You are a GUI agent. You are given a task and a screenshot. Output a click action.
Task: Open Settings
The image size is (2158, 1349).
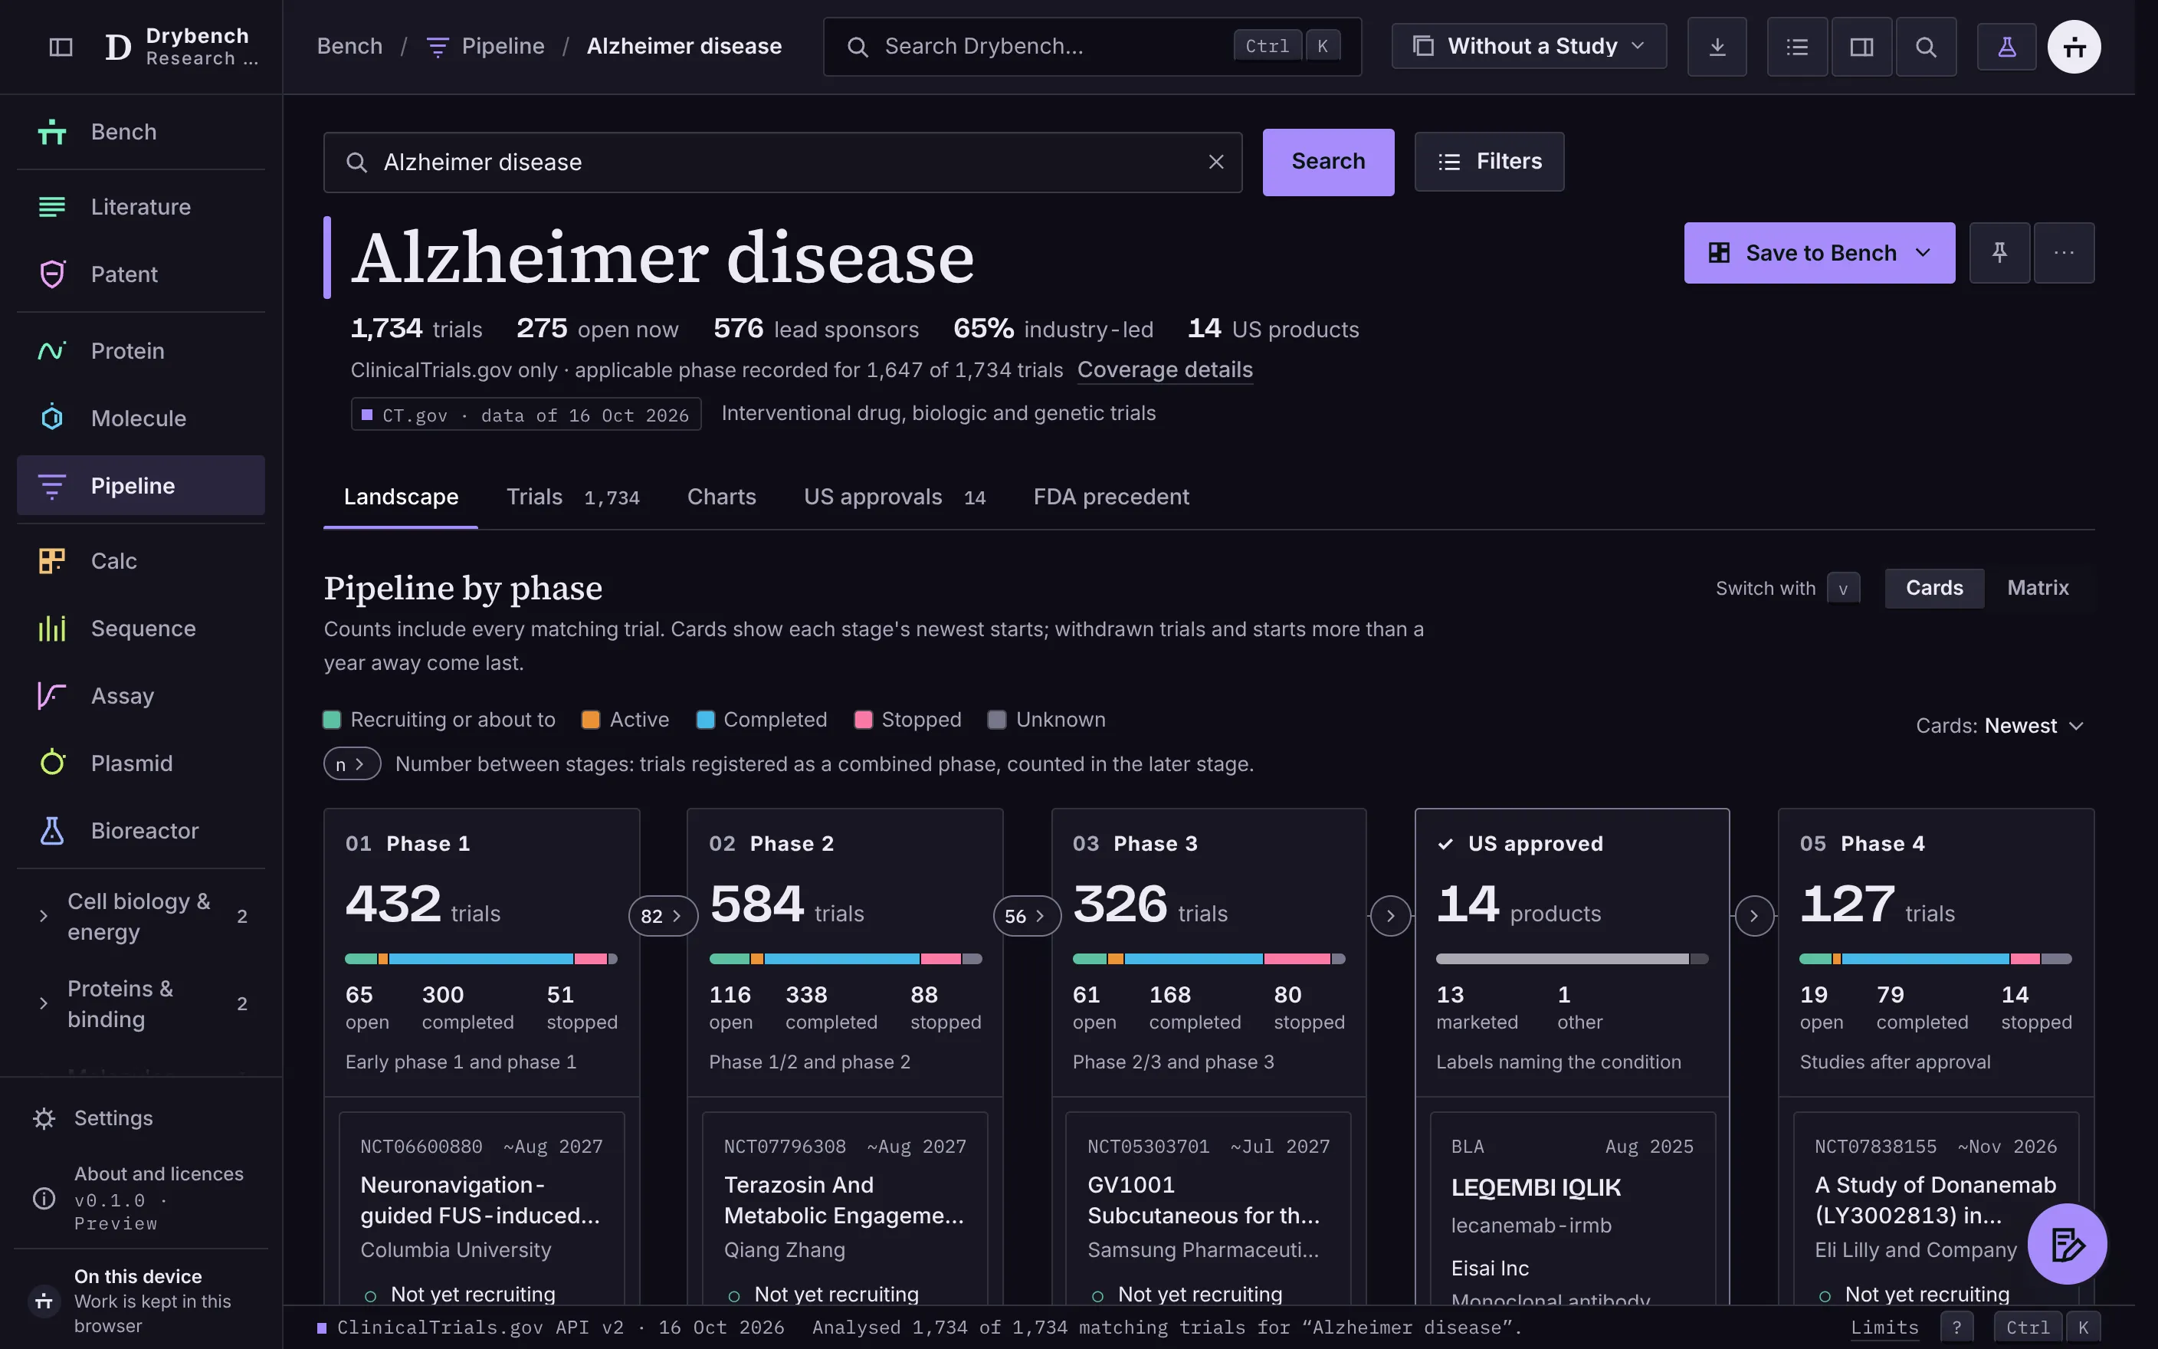(141, 1118)
